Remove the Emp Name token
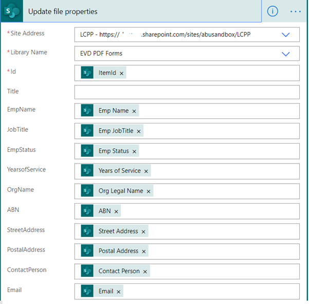 click(134, 112)
